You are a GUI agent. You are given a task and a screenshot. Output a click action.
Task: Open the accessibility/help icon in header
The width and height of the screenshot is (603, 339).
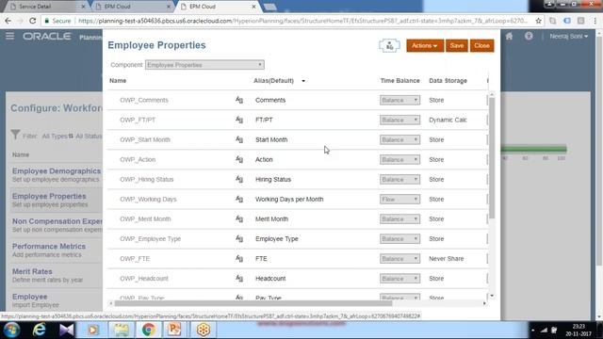tap(529, 36)
